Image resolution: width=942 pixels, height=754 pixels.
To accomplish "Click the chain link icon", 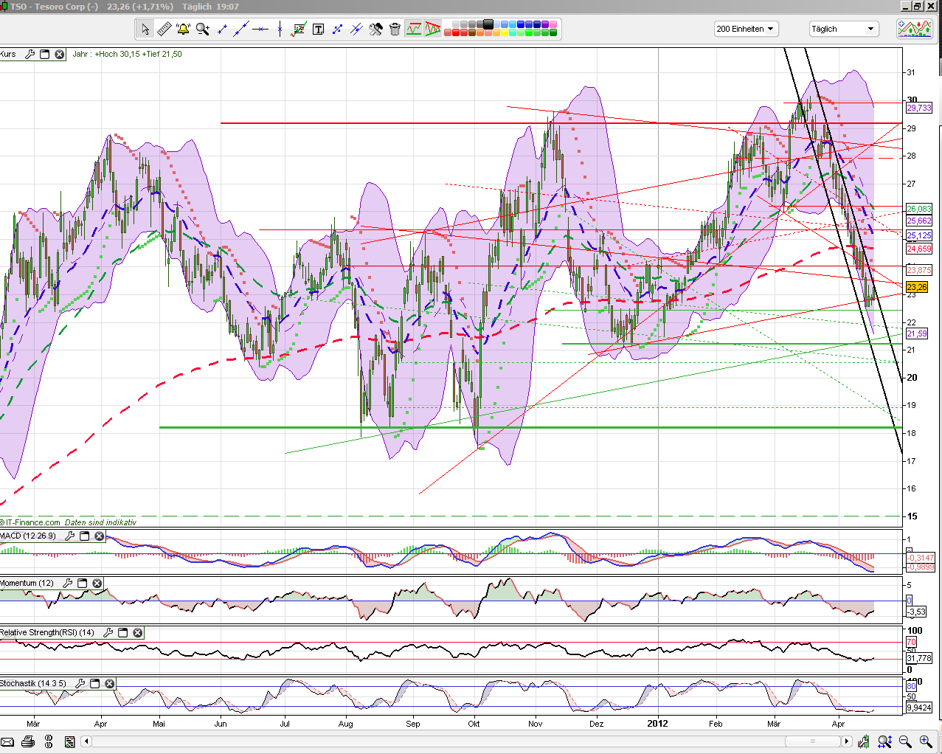I will [49, 741].
